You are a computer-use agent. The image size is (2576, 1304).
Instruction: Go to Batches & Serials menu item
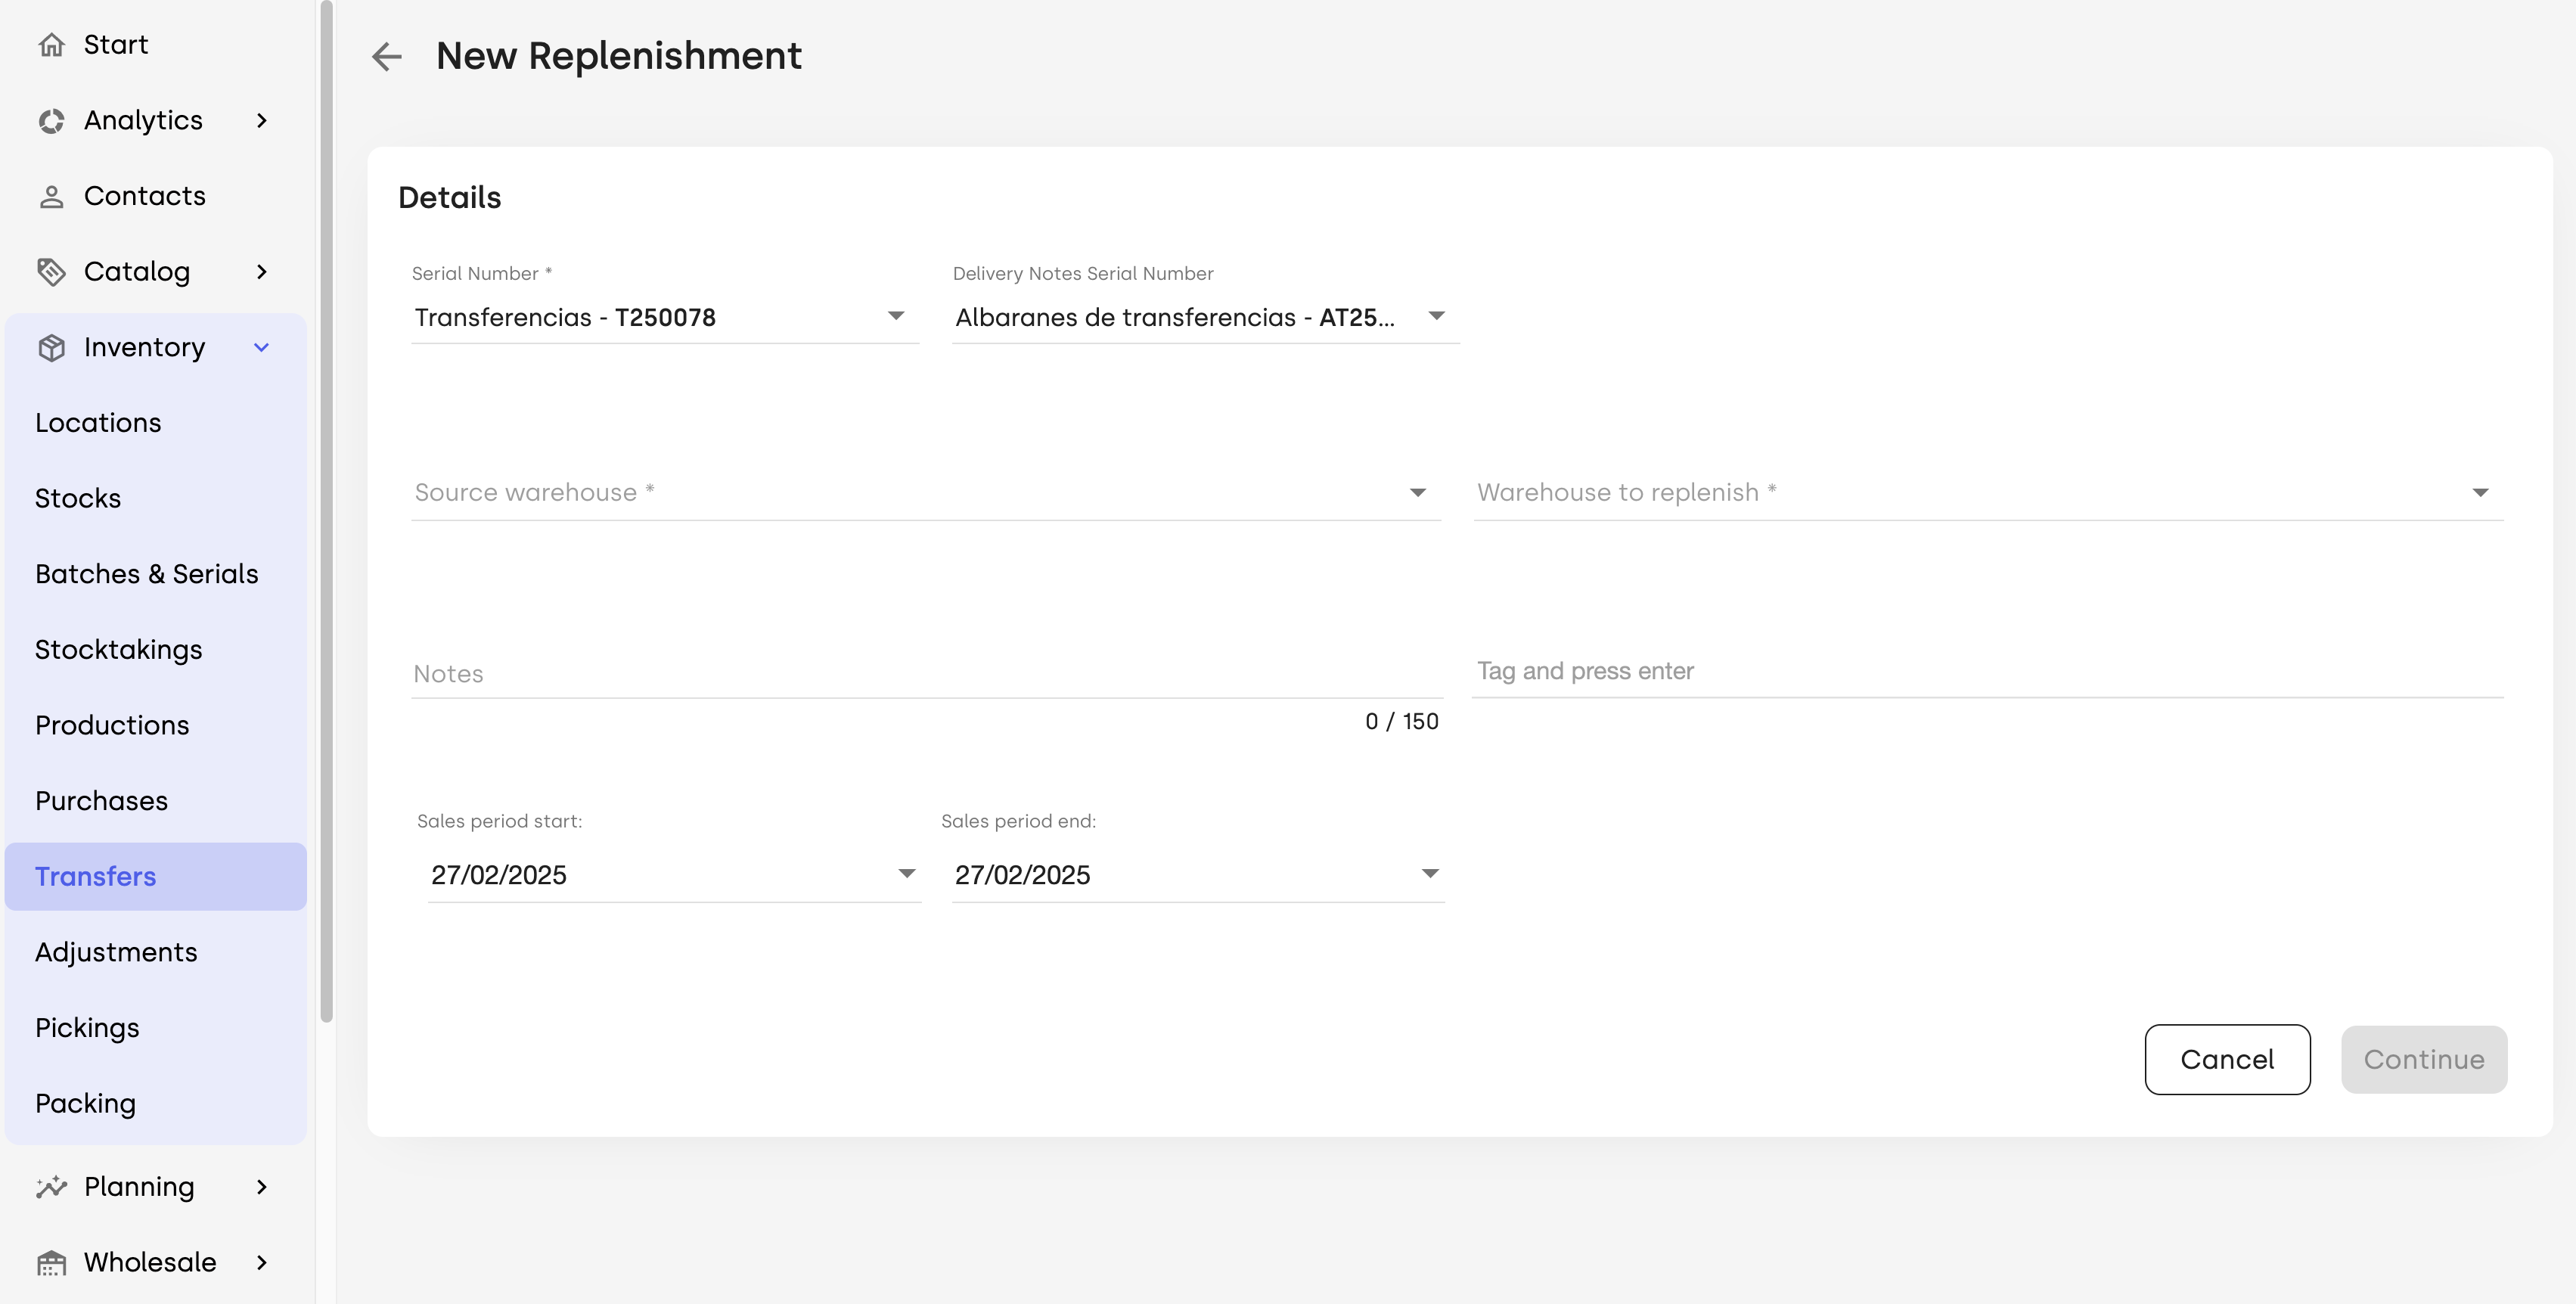(147, 574)
